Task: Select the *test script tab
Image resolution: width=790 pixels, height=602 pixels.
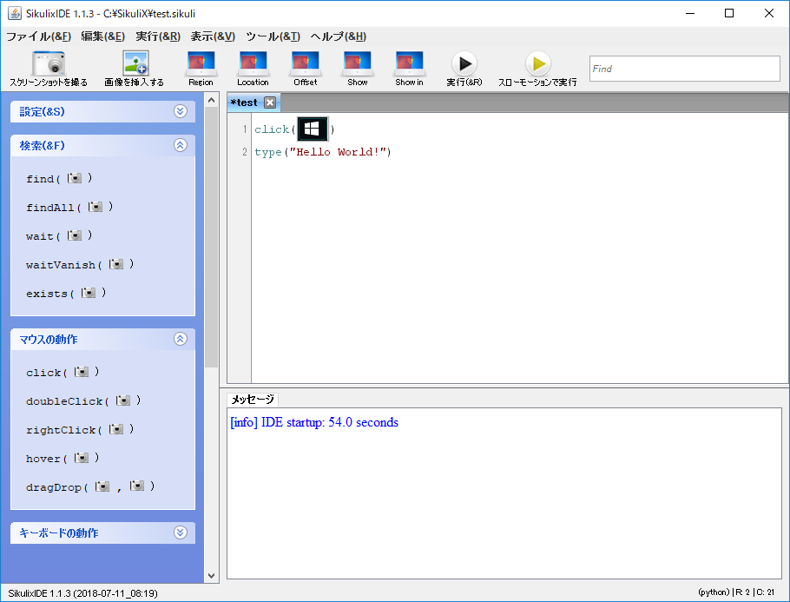Action: [244, 103]
